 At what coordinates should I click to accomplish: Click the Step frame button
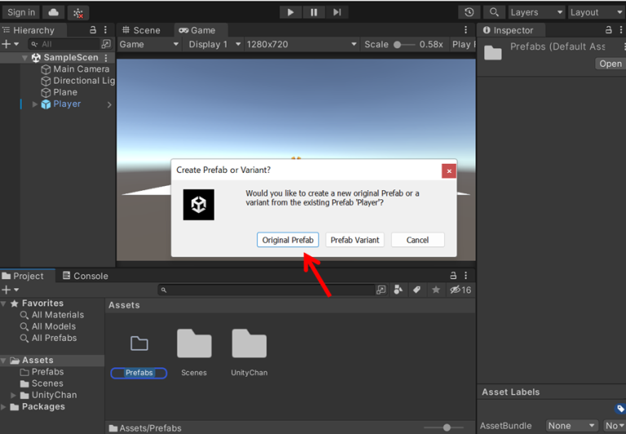[337, 12]
